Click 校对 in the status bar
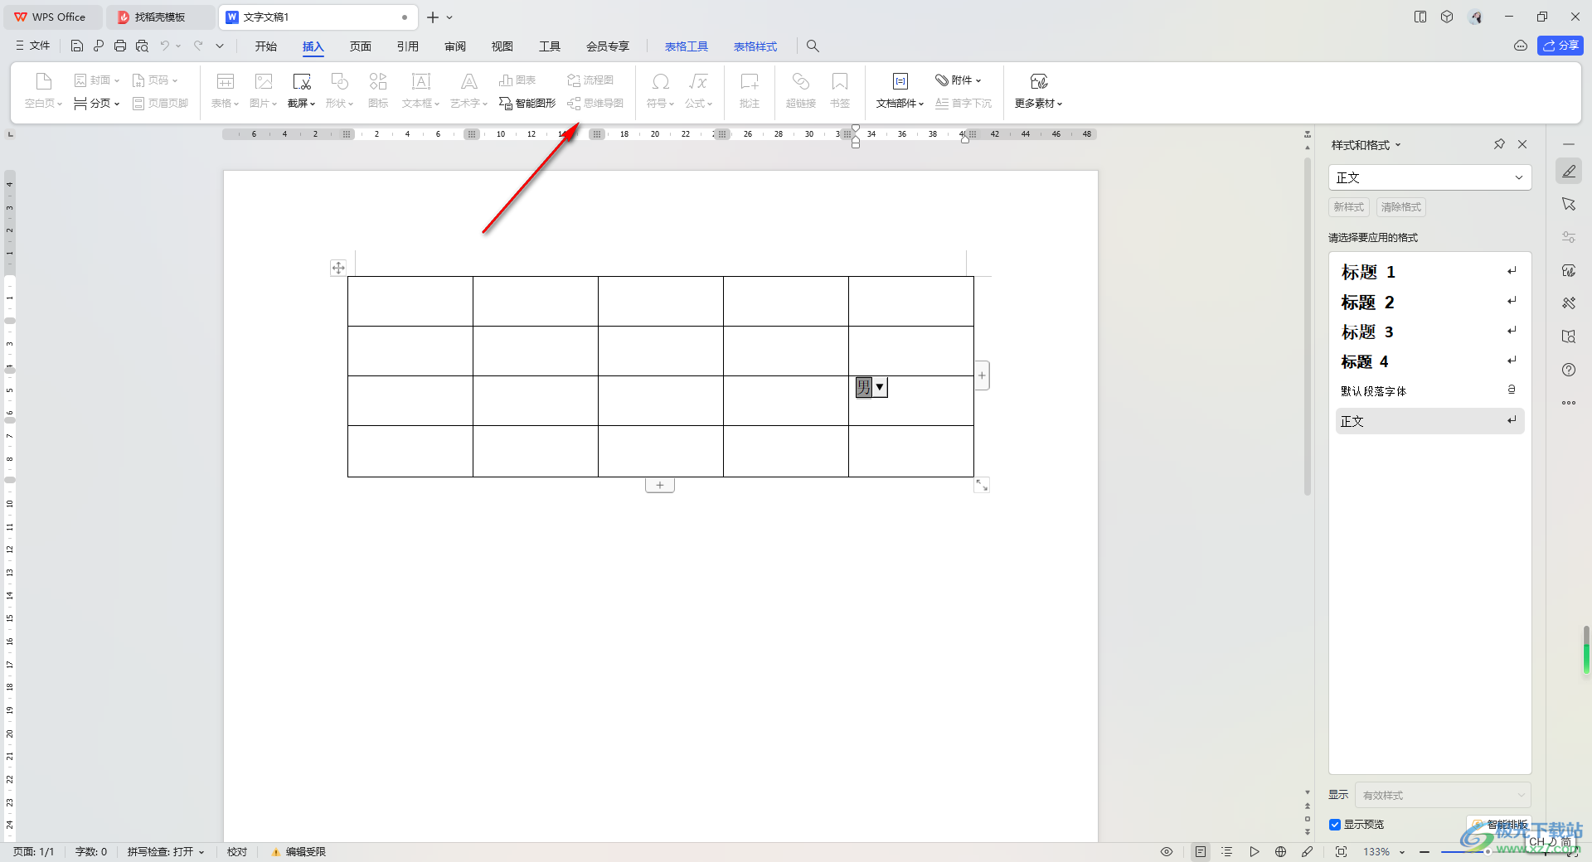Screen dimensions: 1592x862 (x=237, y=852)
